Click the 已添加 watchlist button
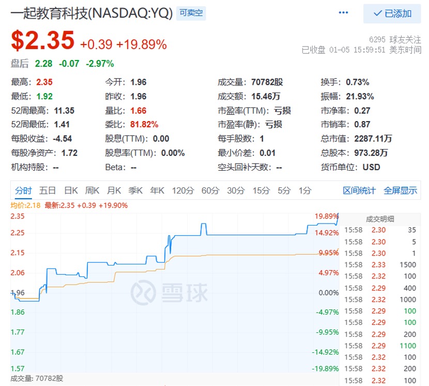 392,13
